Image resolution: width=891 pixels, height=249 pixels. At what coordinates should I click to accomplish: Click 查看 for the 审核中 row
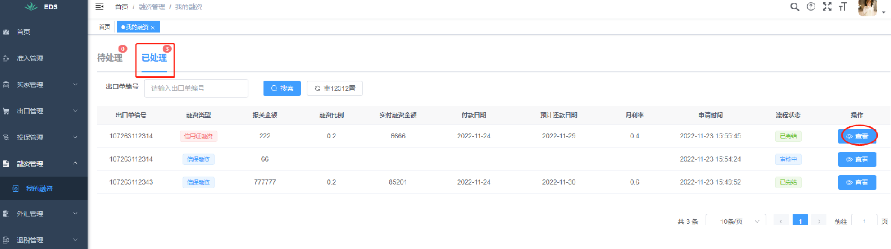tap(857, 159)
